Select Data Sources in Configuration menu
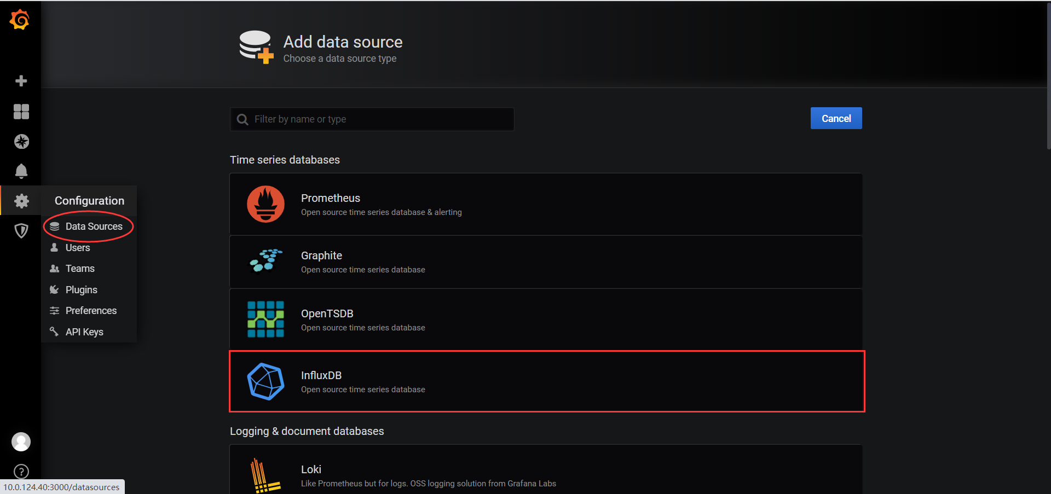The image size is (1051, 494). (x=94, y=226)
